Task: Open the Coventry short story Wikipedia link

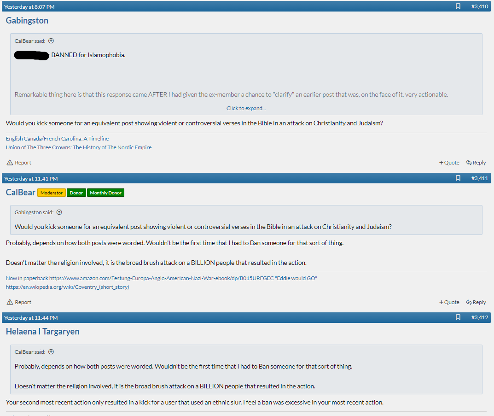Action: 67,287
